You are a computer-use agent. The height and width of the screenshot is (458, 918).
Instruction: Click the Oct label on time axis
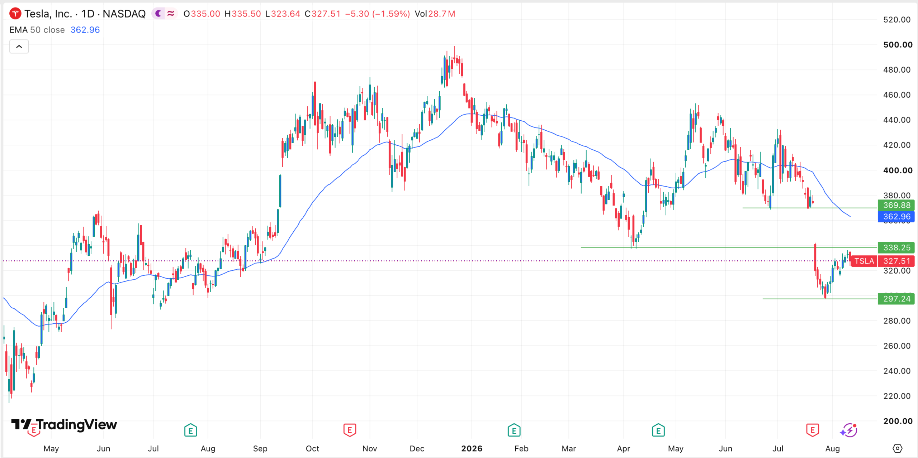(x=312, y=448)
